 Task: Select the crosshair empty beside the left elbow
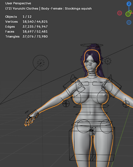(66, 104)
